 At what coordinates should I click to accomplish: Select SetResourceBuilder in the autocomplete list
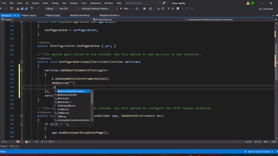tap(72, 95)
